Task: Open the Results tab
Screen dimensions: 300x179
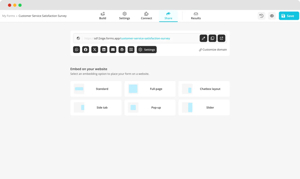Action: click(x=196, y=16)
